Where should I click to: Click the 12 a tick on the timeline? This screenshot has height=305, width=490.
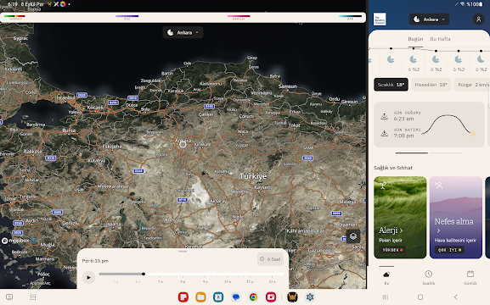(x=273, y=281)
